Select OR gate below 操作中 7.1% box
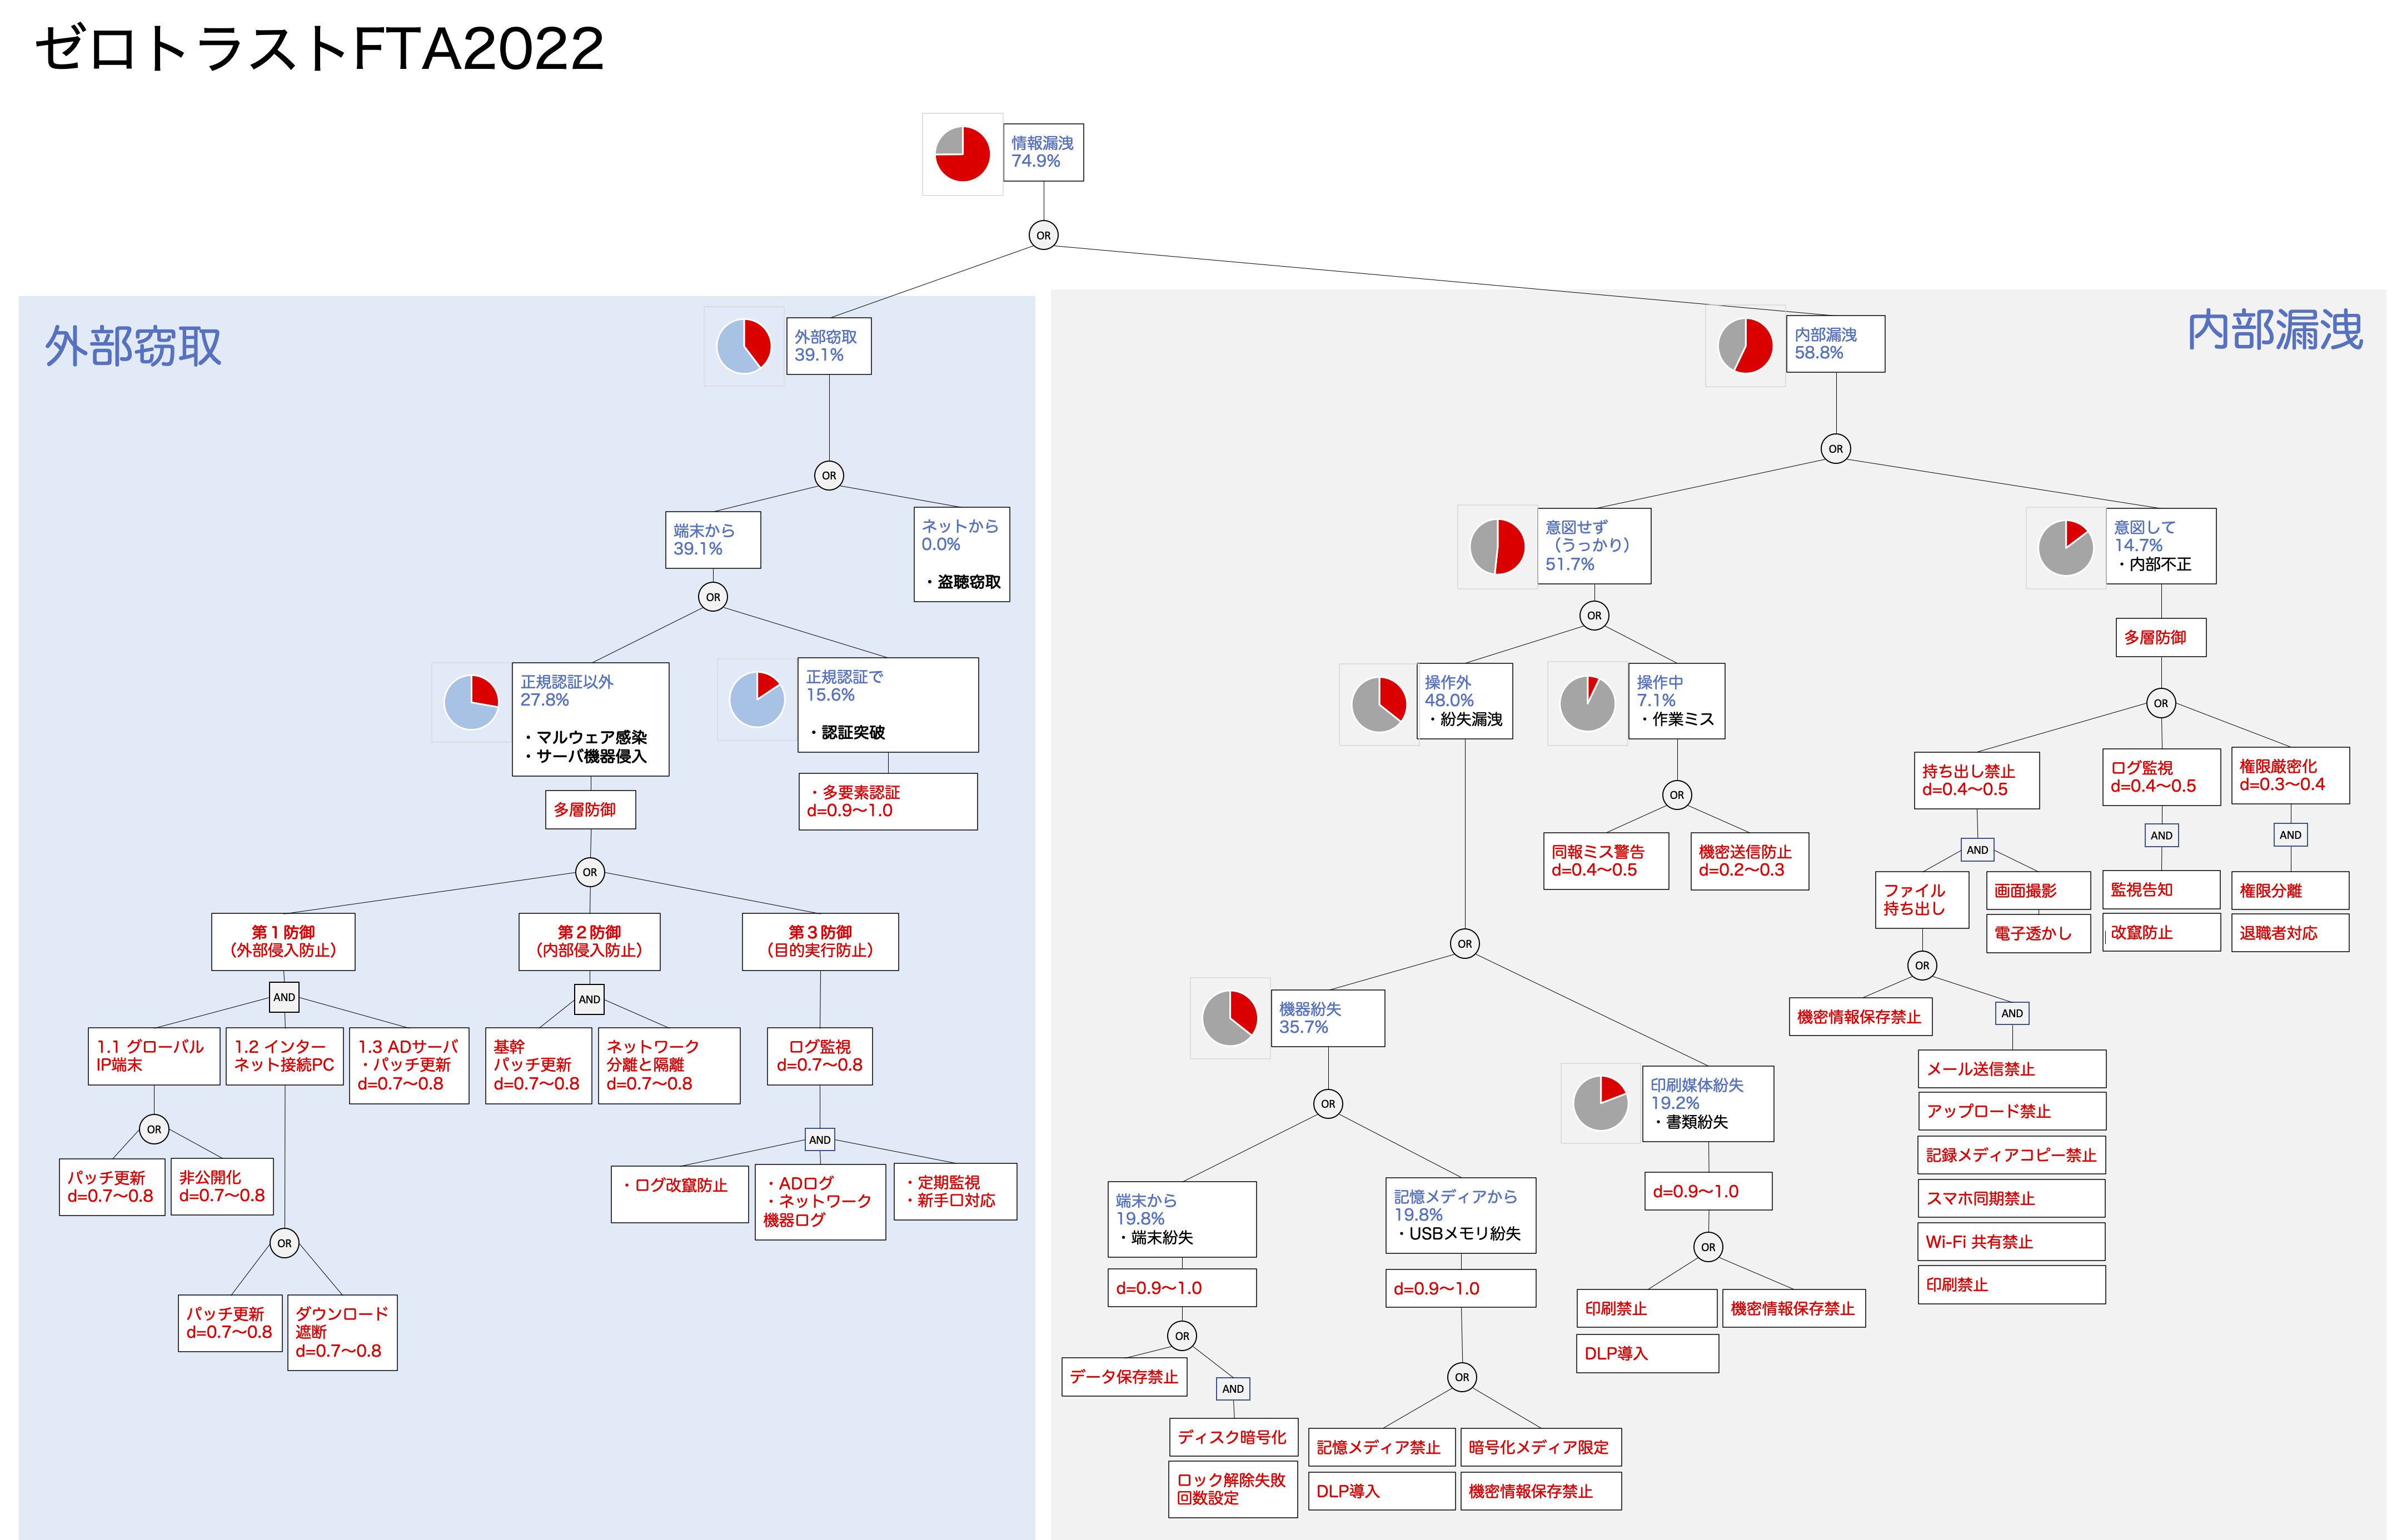The width and height of the screenshot is (2392, 1540). click(1677, 795)
